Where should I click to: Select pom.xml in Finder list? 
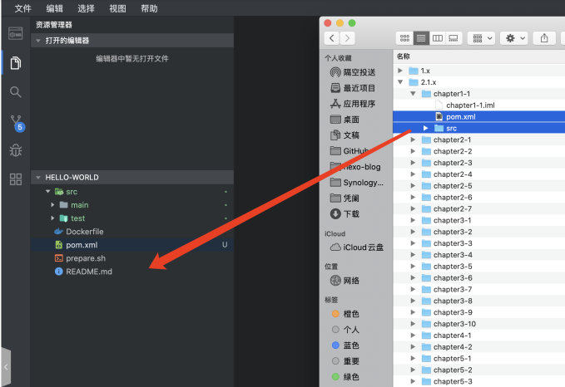point(479,116)
